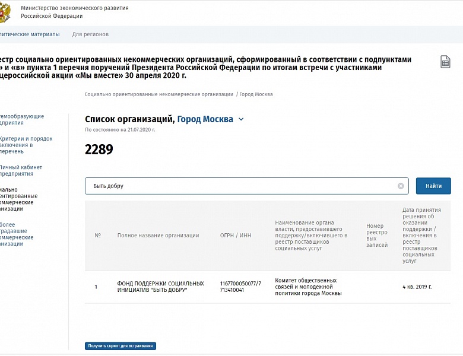Open the Социально ориентированные некоммерческие организации breadcrumb
Screen dimensions: 463x356
[x=159, y=94]
